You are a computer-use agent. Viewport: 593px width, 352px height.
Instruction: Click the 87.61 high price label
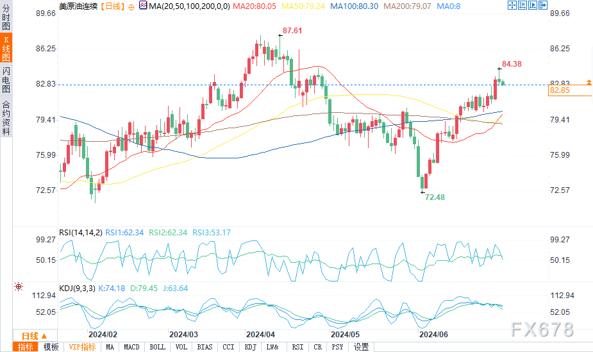point(292,31)
